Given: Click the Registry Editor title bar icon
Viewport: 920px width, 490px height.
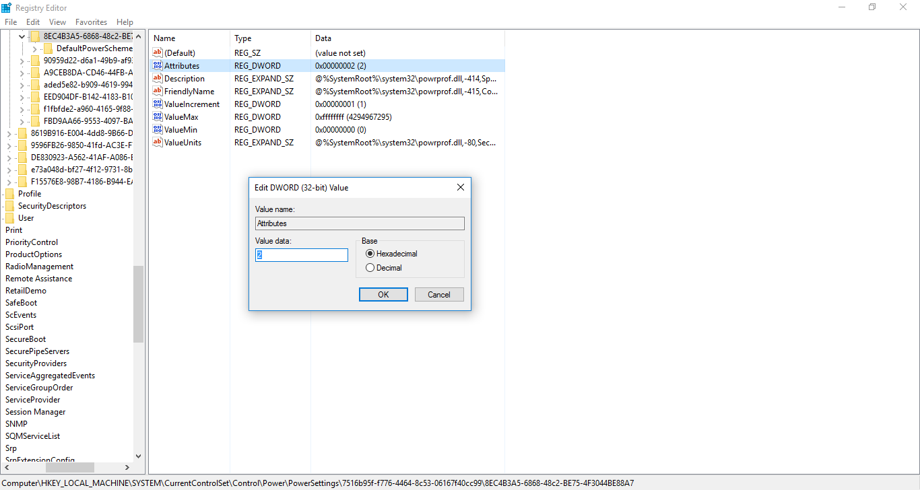Looking at the screenshot, I should (7, 7).
